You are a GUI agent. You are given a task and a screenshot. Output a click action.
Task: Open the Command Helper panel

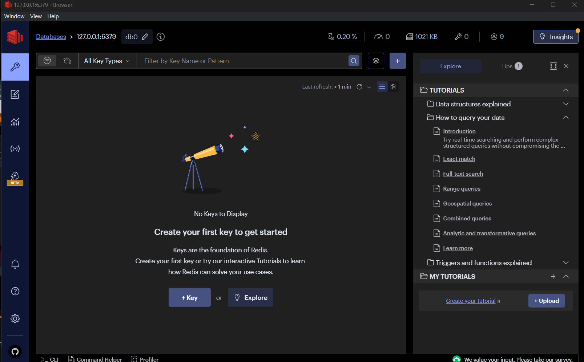pos(95,359)
